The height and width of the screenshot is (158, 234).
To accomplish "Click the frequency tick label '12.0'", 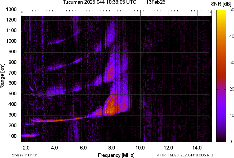I will coord(168,148).
